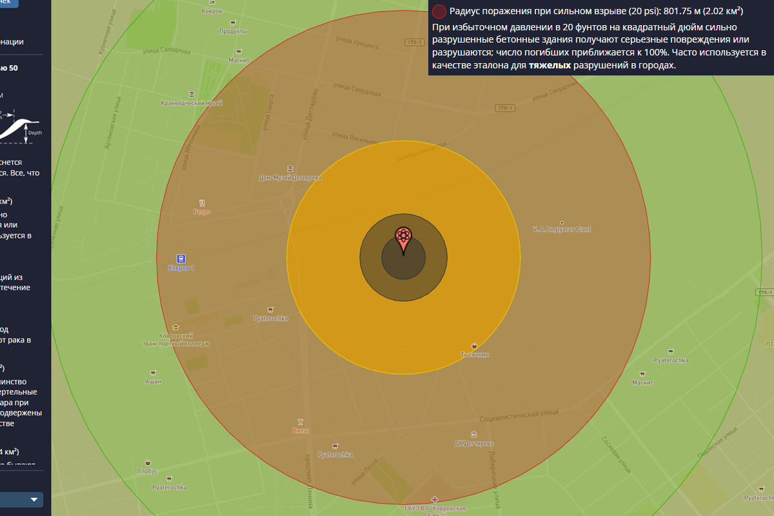The height and width of the screenshot is (516, 774).
Task: Open the Глобус shop basket icon
Action: 148,462
